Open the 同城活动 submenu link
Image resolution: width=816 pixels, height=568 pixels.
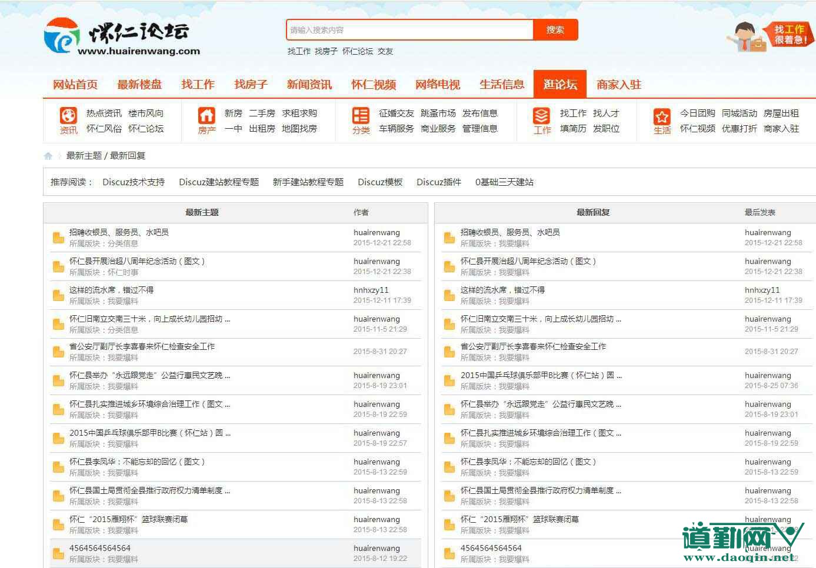point(740,113)
